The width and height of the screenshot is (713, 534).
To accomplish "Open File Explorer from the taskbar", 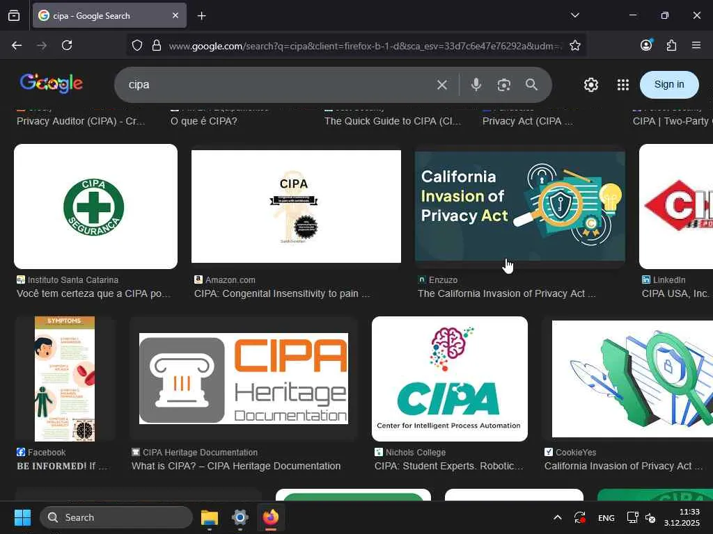I will click(x=210, y=517).
